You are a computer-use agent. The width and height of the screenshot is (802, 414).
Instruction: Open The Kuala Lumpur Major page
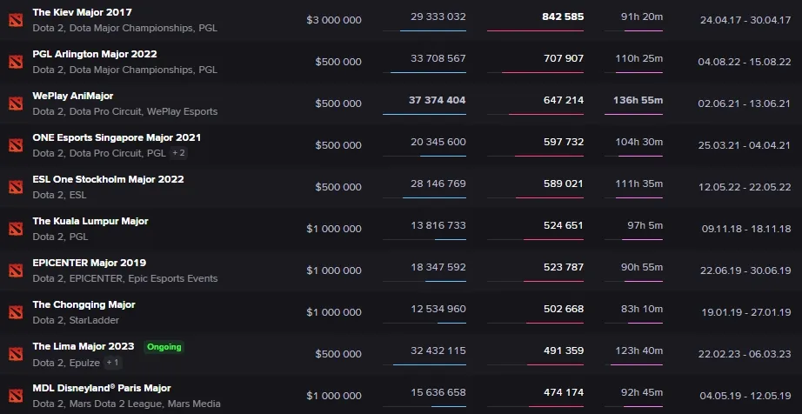90,221
